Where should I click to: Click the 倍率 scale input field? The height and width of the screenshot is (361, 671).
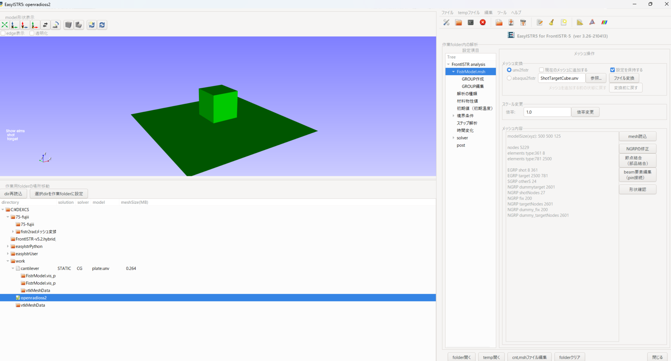[547, 112]
